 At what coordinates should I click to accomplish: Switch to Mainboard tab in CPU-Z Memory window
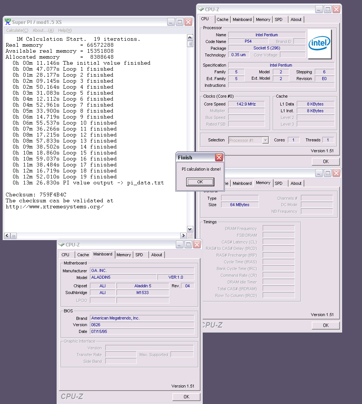[x=242, y=183]
